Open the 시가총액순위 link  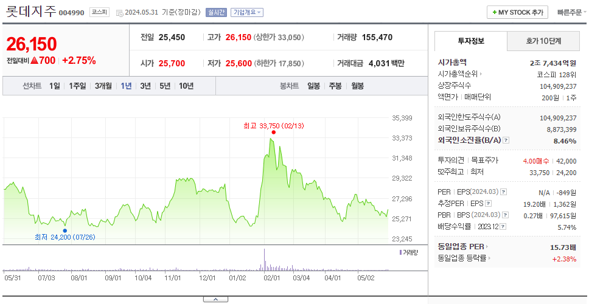point(458,74)
